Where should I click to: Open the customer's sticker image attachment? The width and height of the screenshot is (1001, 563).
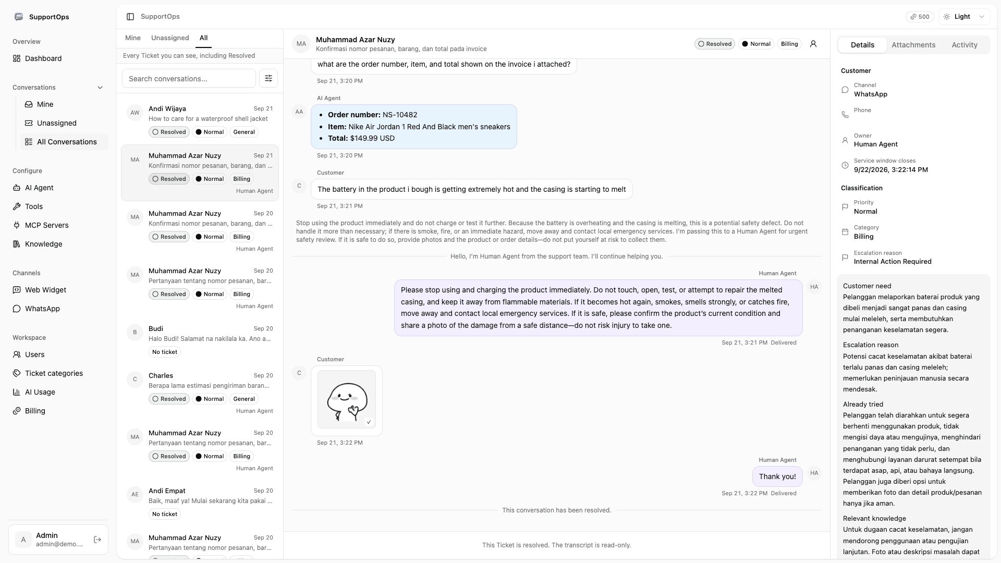(x=347, y=399)
